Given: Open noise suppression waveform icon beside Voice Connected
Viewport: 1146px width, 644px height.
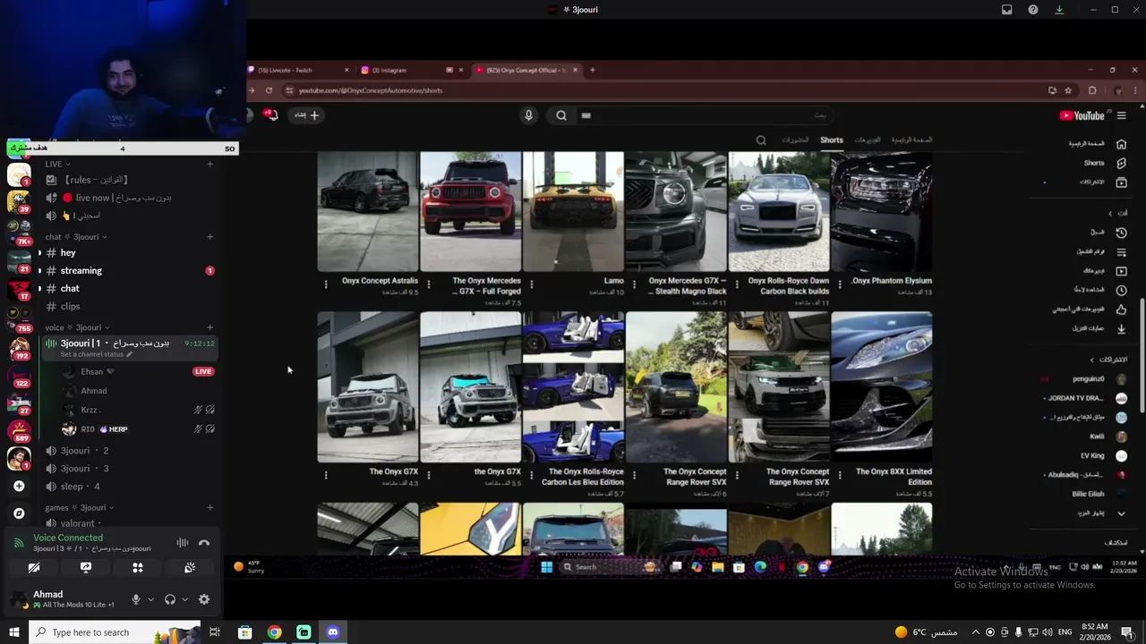Looking at the screenshot, I should 183,543.
